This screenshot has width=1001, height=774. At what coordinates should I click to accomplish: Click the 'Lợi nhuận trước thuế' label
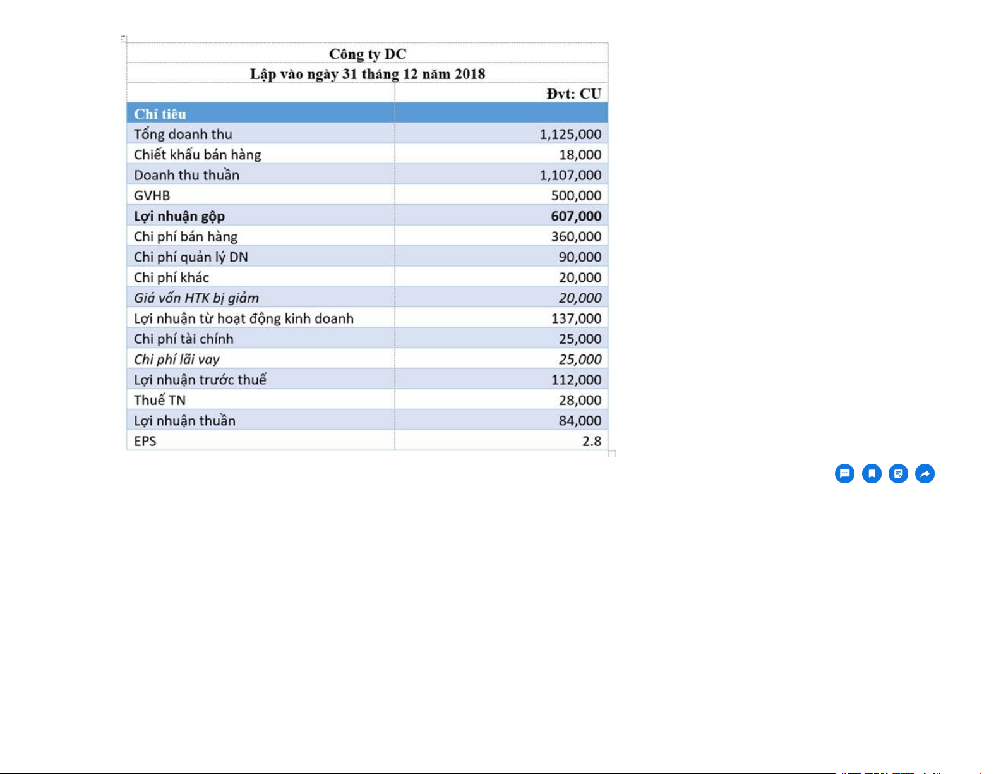tap(200, 380)
